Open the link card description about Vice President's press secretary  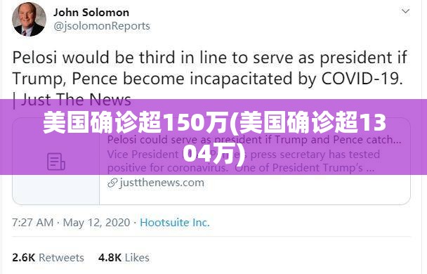click(244, 161)
